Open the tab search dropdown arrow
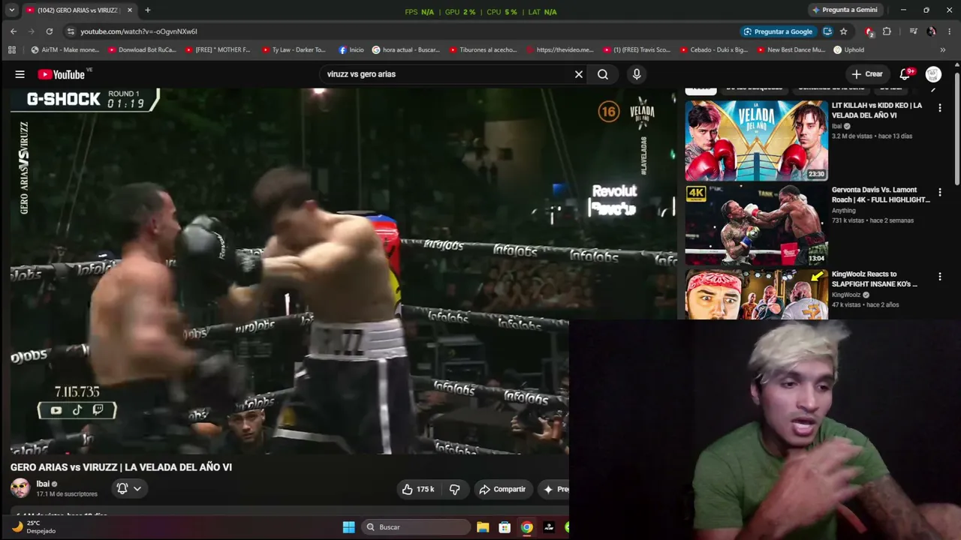Image resolution: width=961 pixels, height=540 pixels. click(x=12, y=10)
